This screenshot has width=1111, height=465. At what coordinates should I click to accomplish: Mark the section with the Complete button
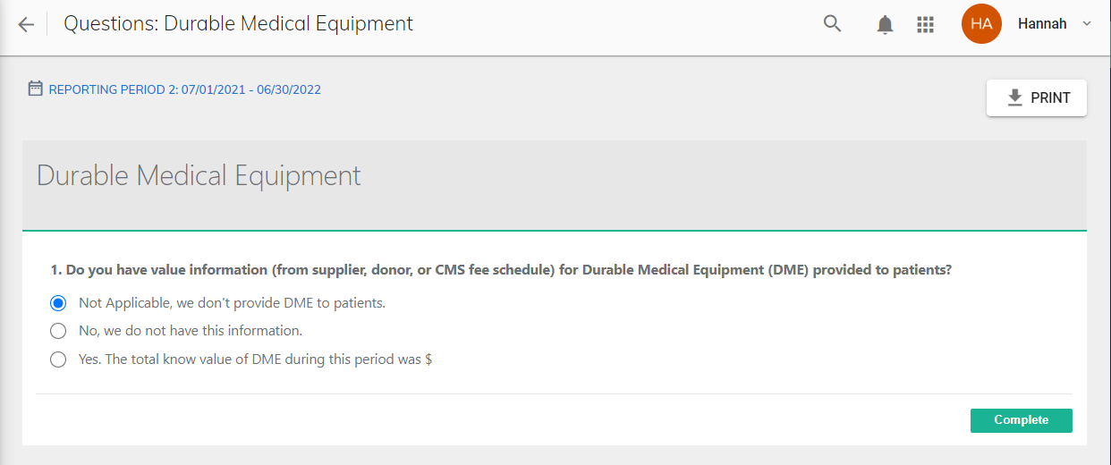pyautogui.click(x=1022, y=420)
